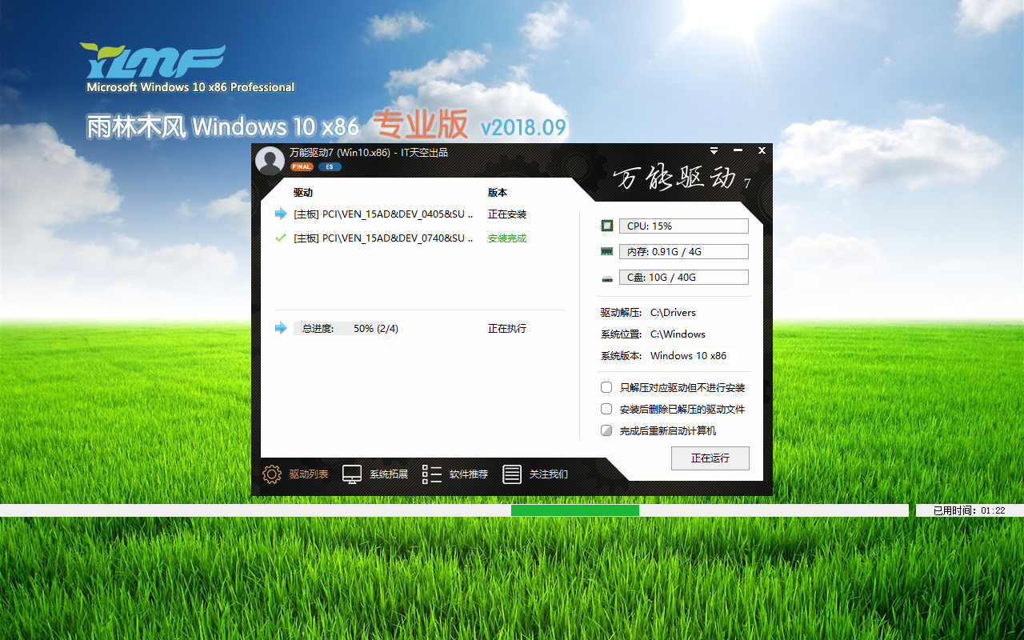Click the C drive disk icon
1024x640 pixels.
pos(607,278)
